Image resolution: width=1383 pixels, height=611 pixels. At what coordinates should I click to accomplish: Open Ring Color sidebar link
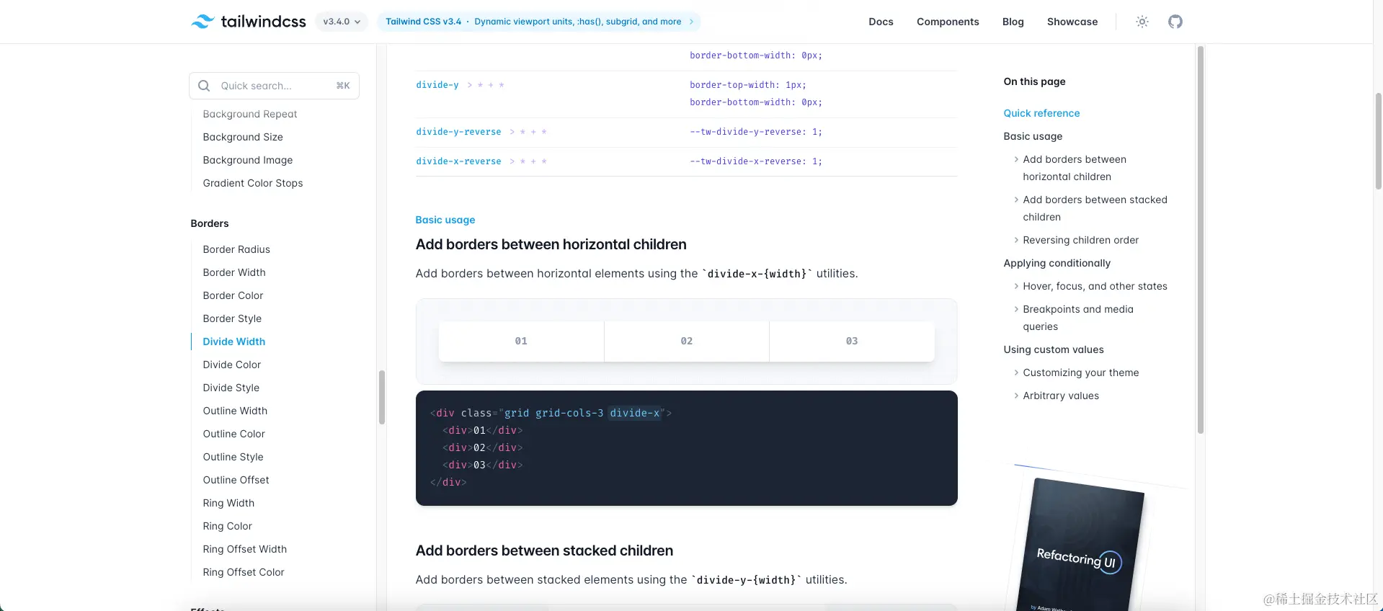click(228, 526)
